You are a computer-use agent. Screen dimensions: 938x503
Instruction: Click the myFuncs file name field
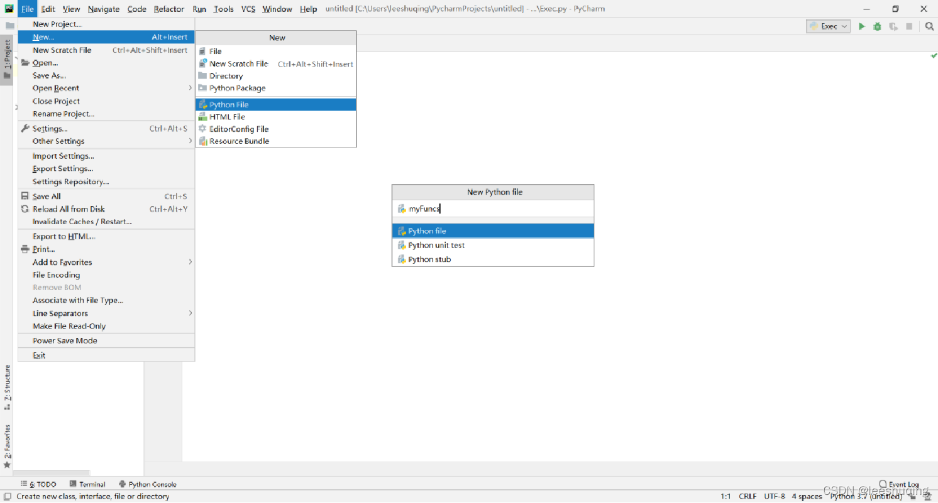pyautogui.click(x=493, y=209)
